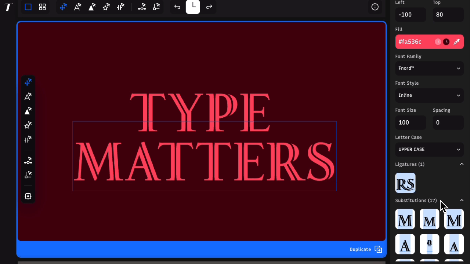Edit the Left position field (-100)
The height and width of the screenshot is (264, 470).
[x=411, y=15]
